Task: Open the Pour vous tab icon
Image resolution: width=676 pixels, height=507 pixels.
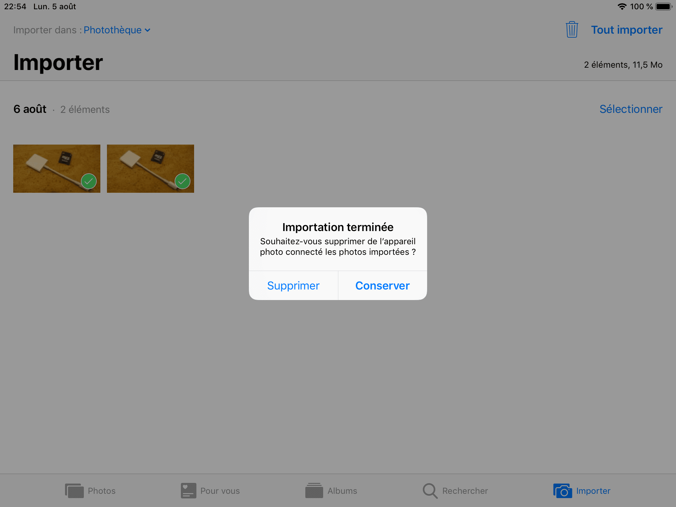Action: point(188,490)
